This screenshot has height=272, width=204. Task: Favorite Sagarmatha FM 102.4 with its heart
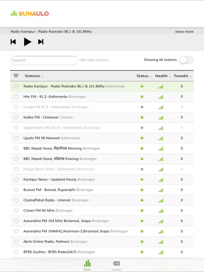coord(16,128)
